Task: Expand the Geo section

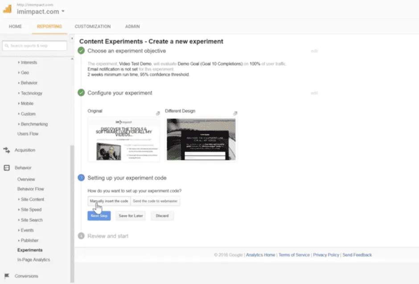Action: coord(24,72)
